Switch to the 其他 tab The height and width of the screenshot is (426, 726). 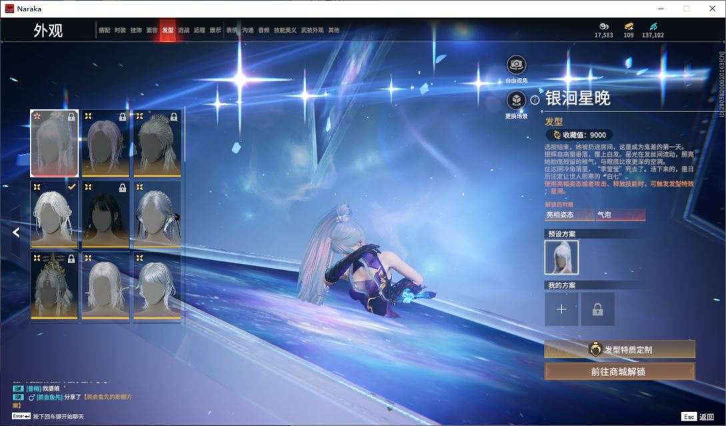point(334,30)
